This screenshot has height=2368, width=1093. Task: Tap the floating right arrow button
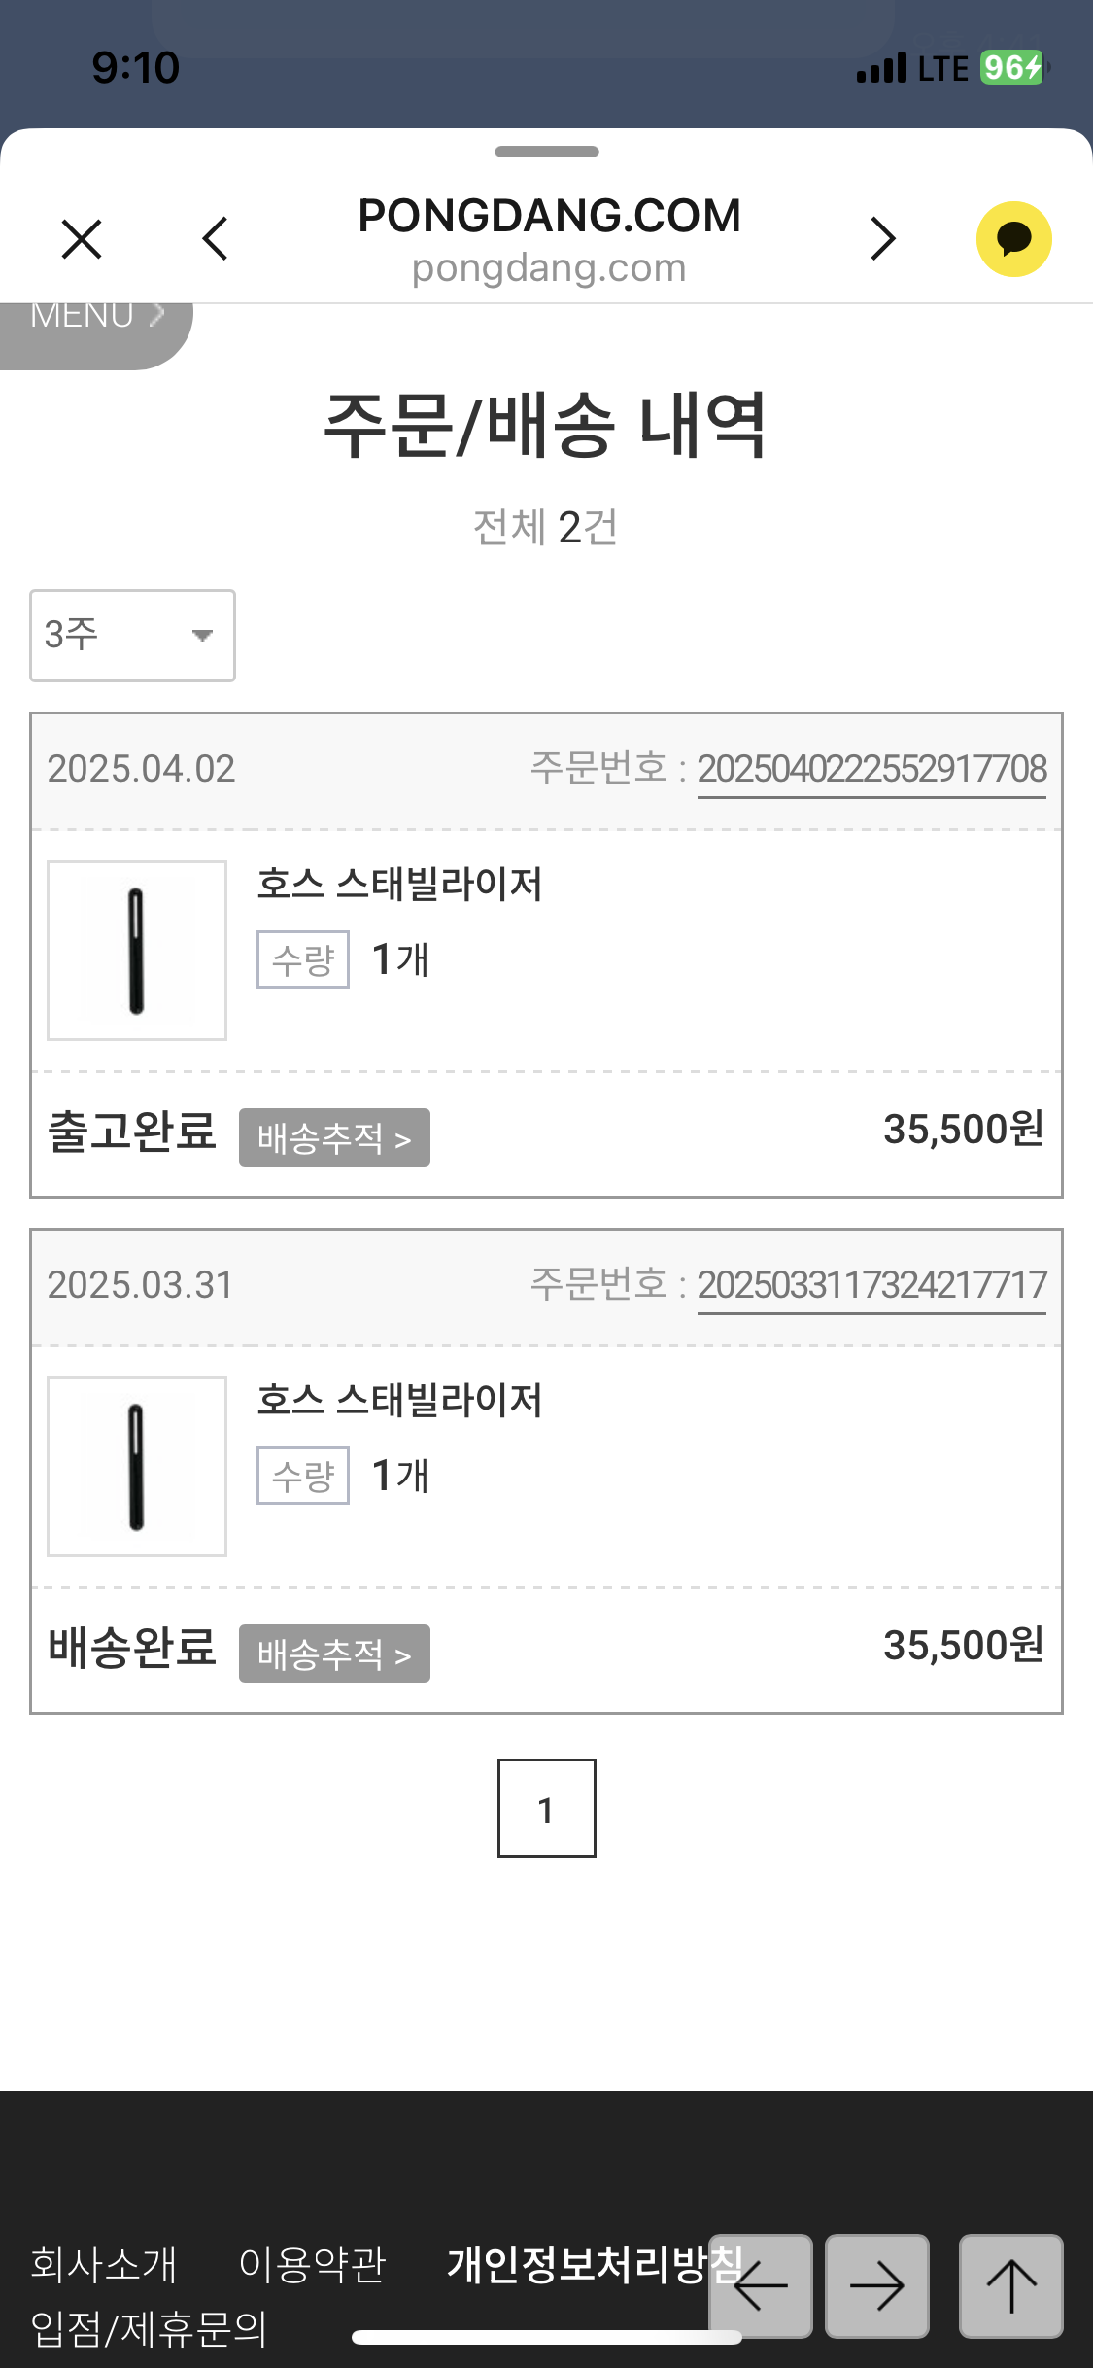[876, 2286]
